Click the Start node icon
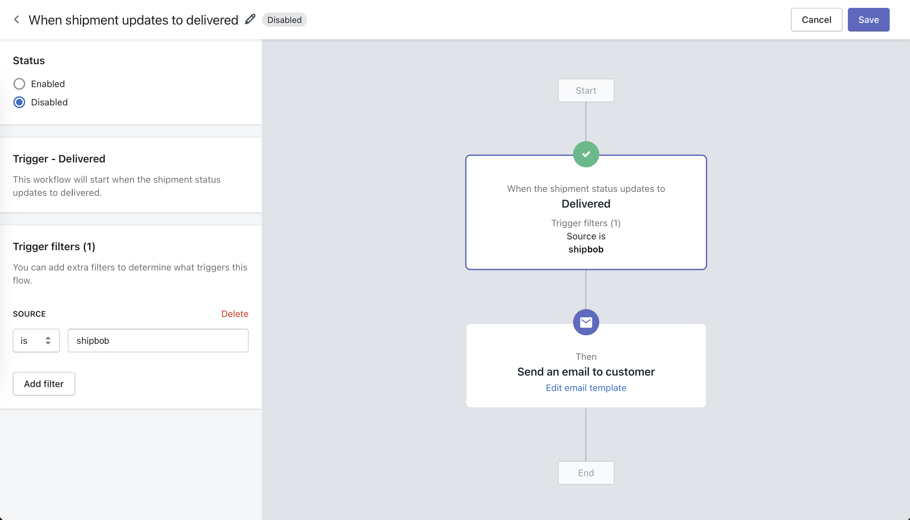Viewport: 910px width, 520px height. pos(586,90)
